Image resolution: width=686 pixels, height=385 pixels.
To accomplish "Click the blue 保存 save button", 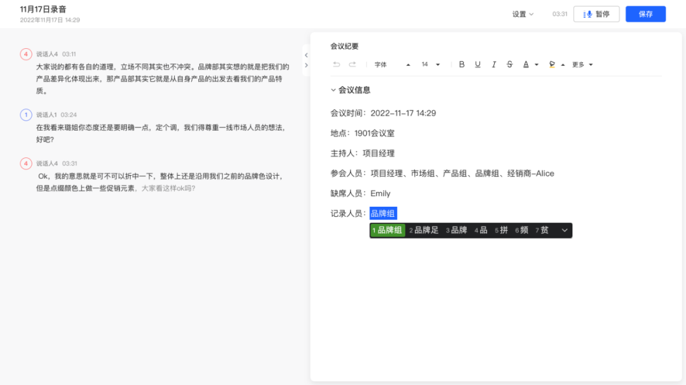I will tap(645, 14).
